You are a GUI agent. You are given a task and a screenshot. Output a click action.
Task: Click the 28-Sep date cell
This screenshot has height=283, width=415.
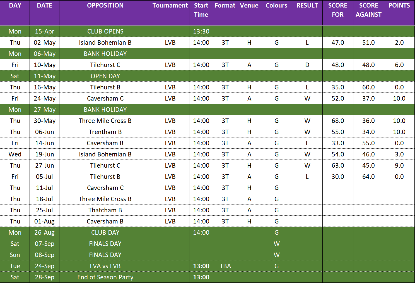pos(45,277)
